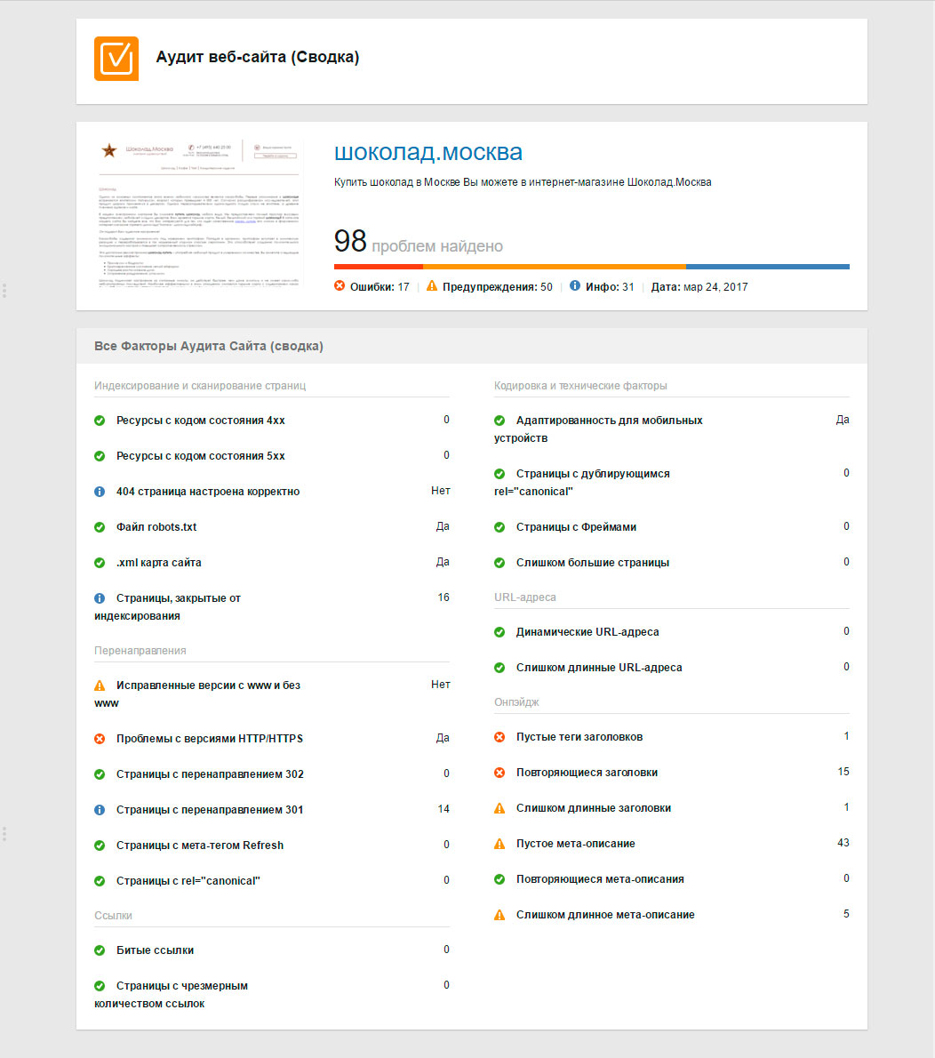Click green check next to .xml карта сайта
This screenshot has width=935, height=1058.
(100, 563)
